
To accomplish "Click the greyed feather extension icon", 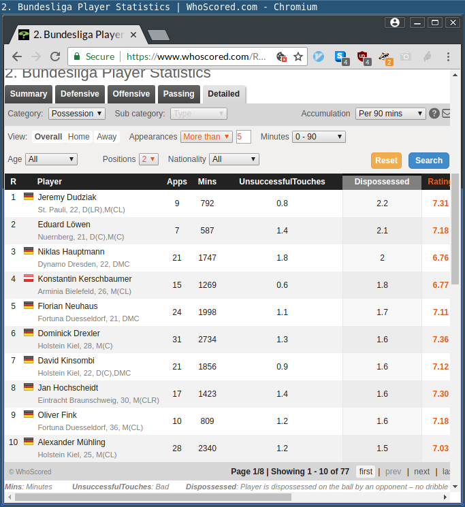I will (x=427, y=57).
